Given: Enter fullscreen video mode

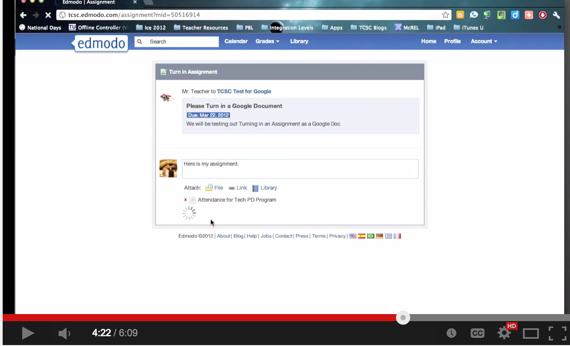Looking at the screenshot, I should tap(557, 333).
